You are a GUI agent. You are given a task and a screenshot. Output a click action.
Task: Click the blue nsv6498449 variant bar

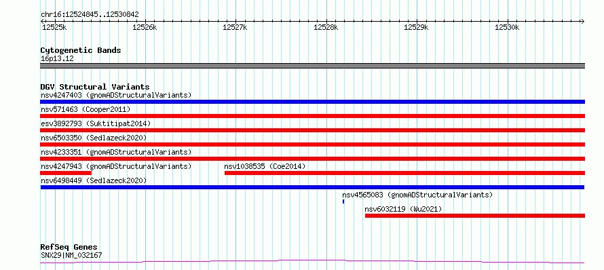tap(312, 187)
